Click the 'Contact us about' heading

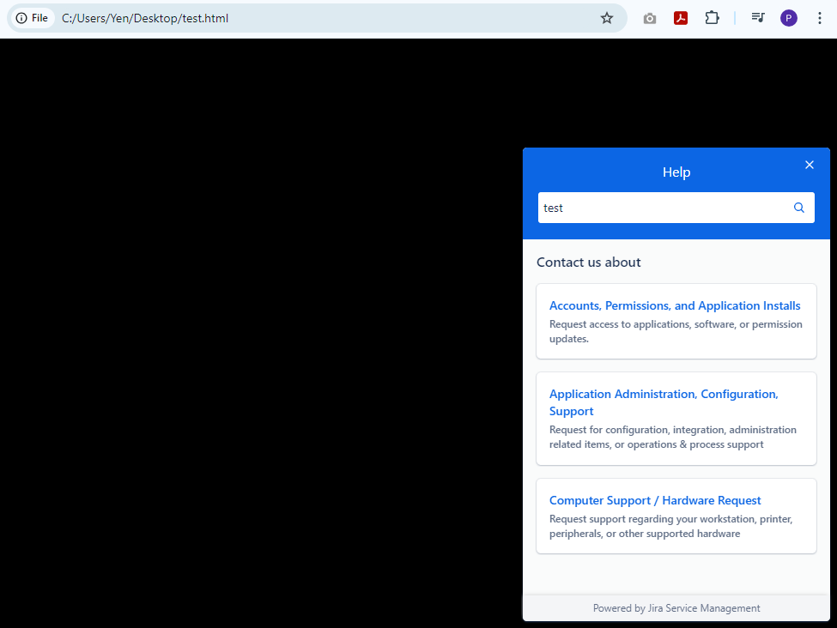click(x=588, y=262)
